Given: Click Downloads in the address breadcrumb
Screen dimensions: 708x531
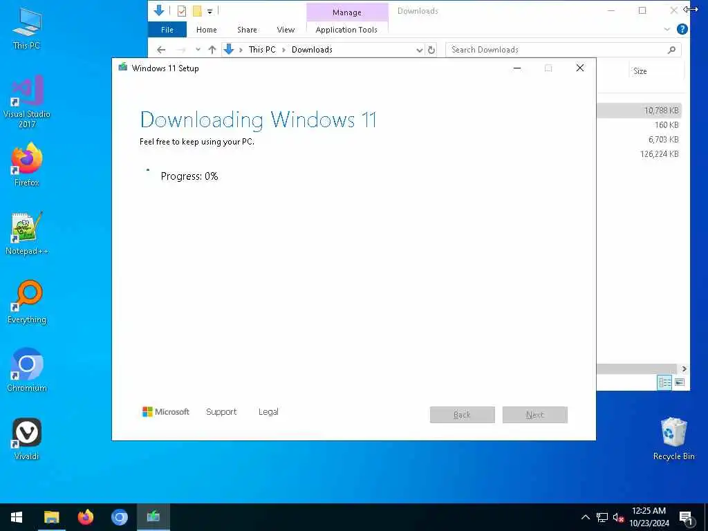Looking at the screenshot, I should (312, 50).
